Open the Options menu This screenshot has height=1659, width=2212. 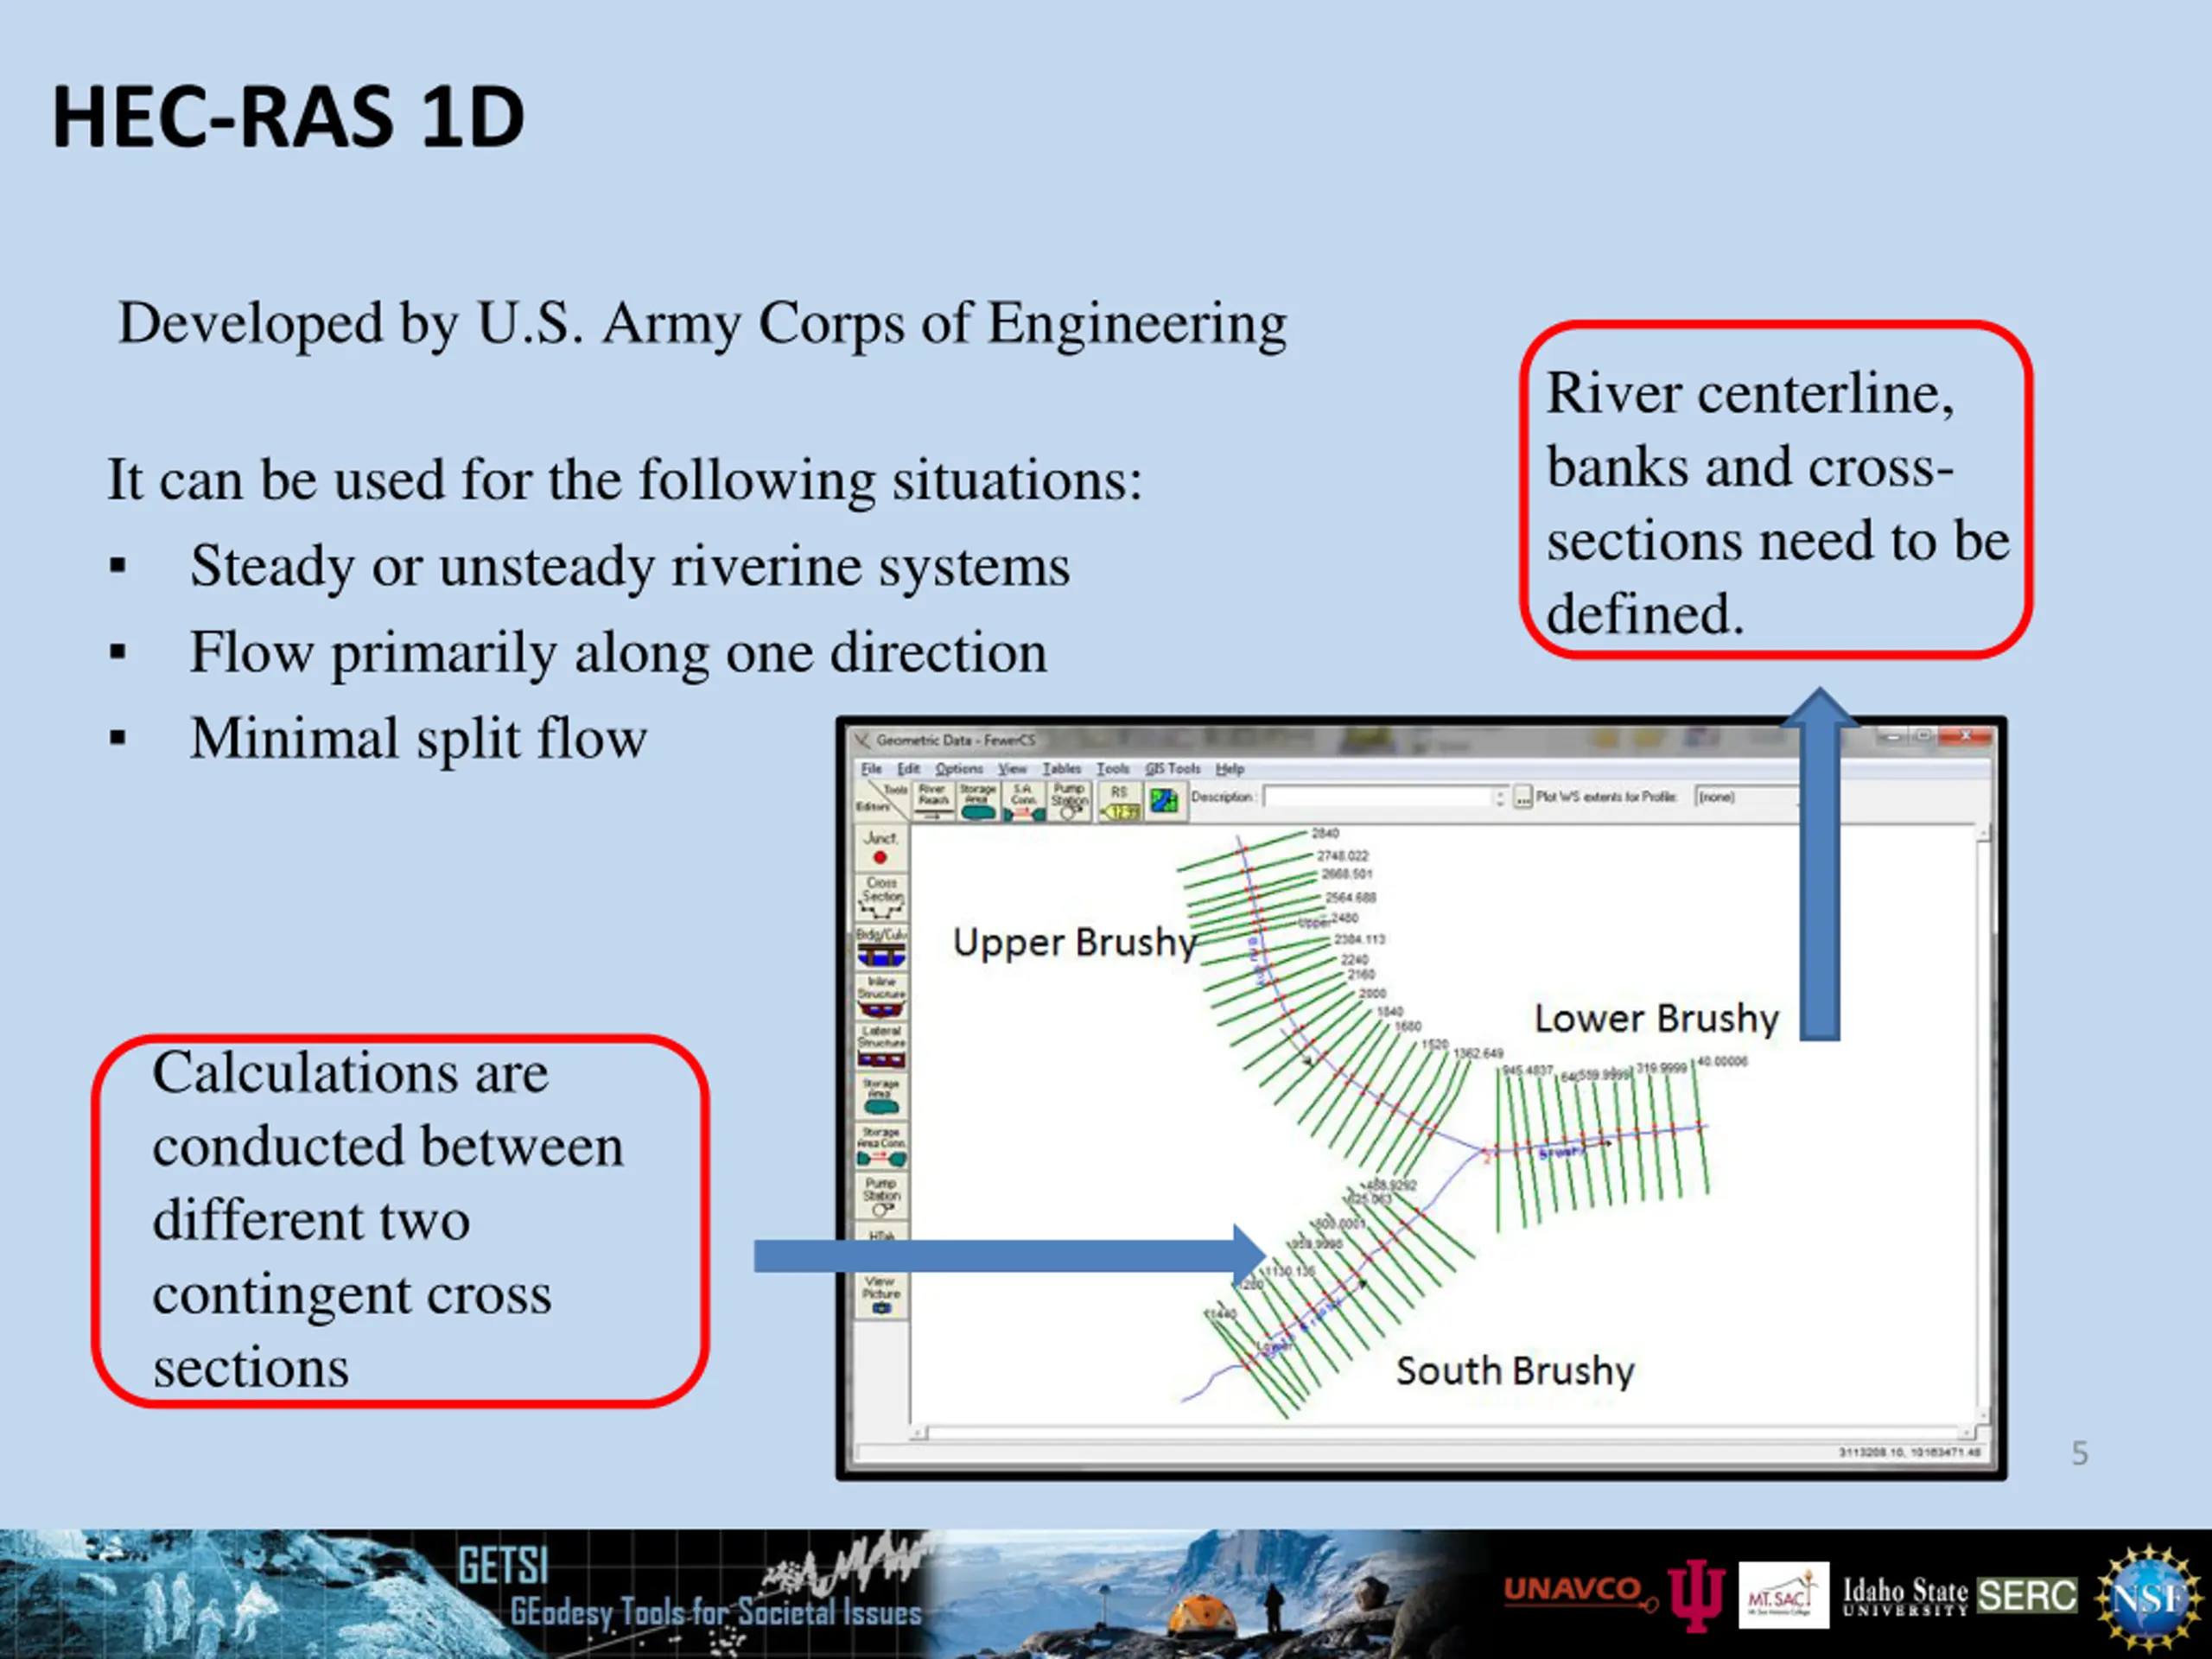pyautogui.click(x=959, y=769)
